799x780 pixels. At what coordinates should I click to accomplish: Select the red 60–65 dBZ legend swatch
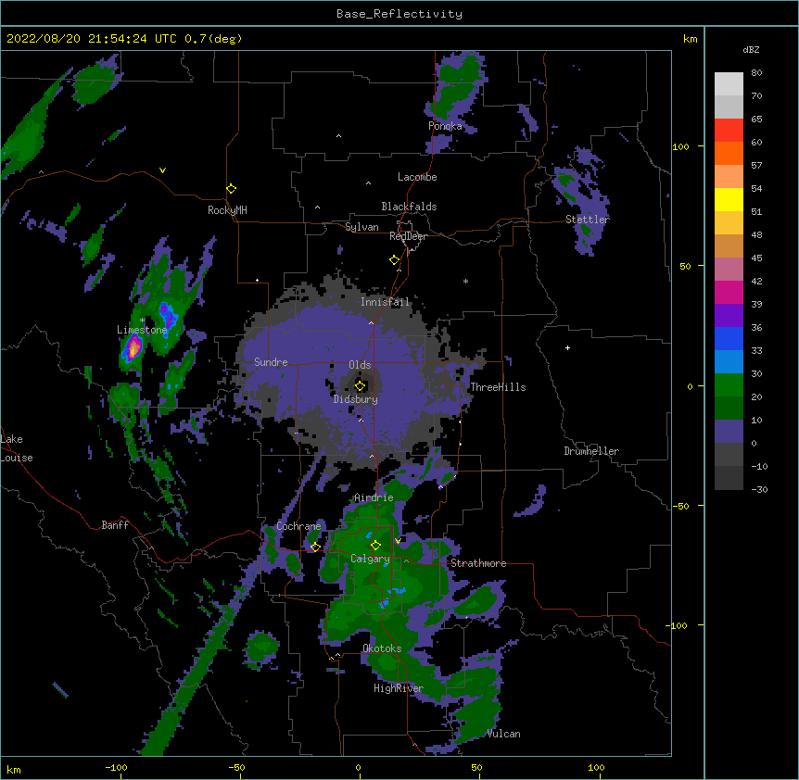coord(729,130)
